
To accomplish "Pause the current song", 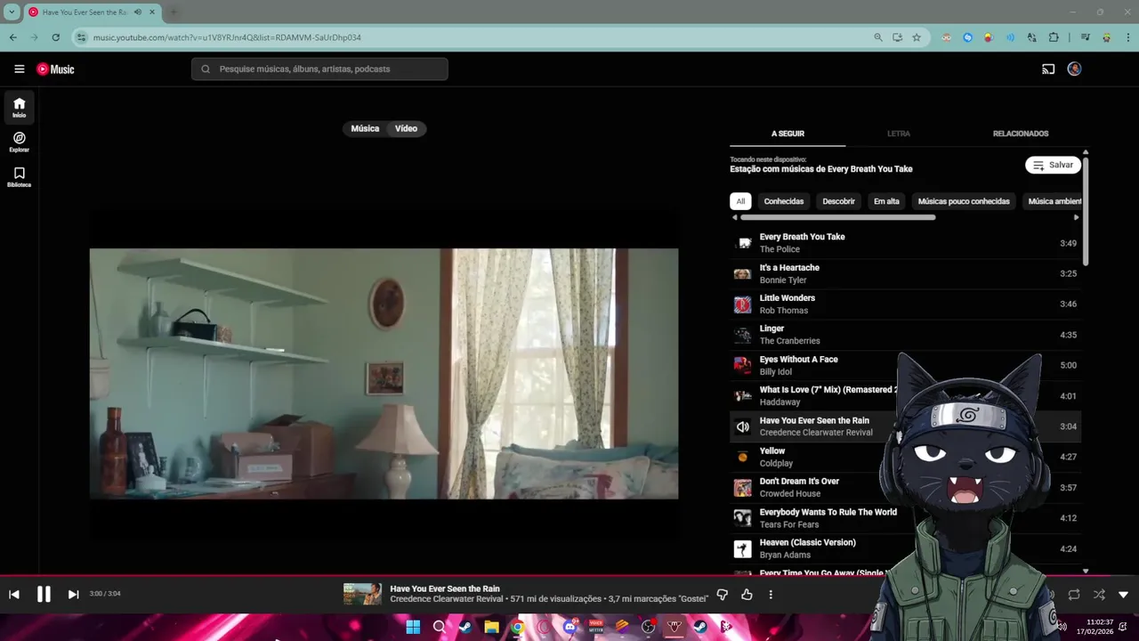I will coord(44,595).
